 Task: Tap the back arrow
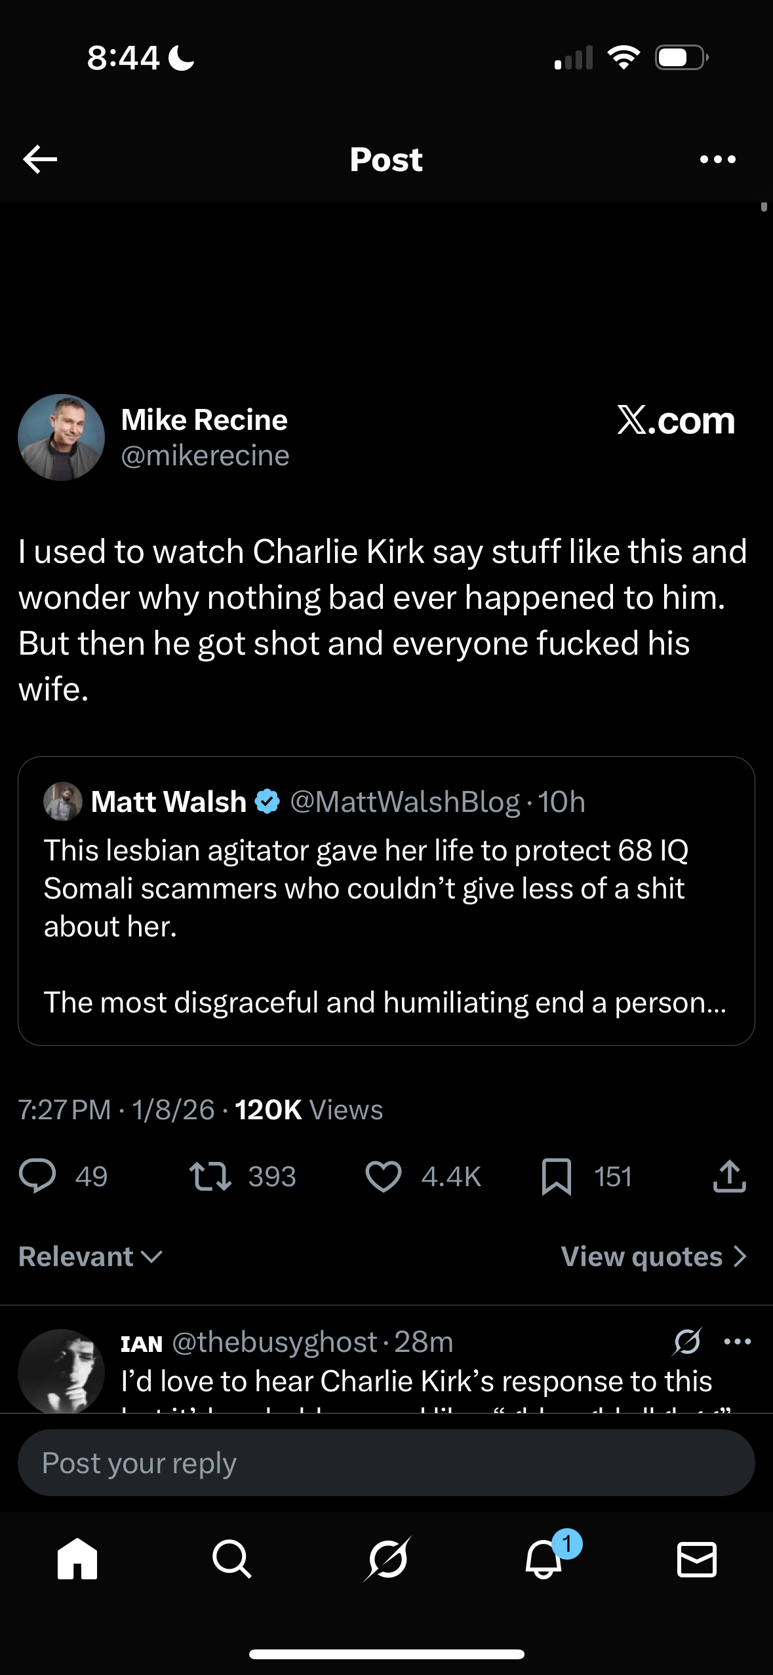[40, 159]
